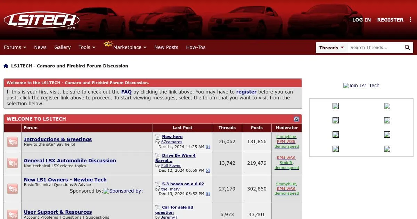This screenshot has height=219, width=417.
Task: Click jimmyblue in Introductions & Greetings row
Action: tap(286, 137)
